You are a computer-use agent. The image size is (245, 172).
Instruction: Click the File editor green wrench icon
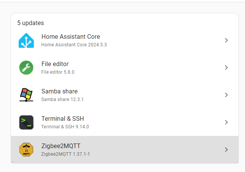[26, 68]
